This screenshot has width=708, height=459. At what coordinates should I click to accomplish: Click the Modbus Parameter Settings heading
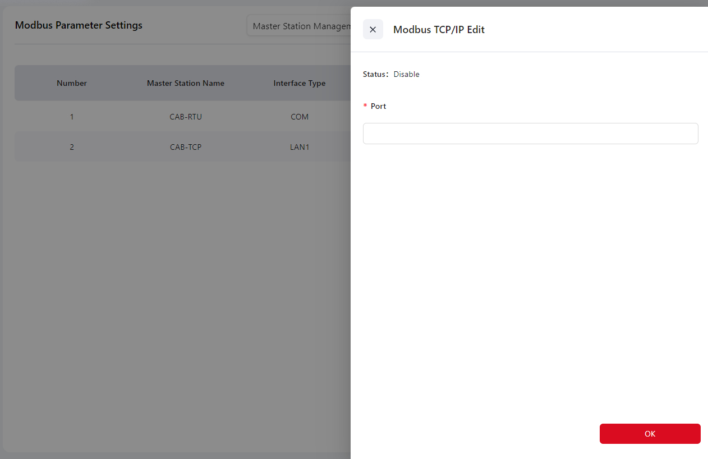pos(79,25)
